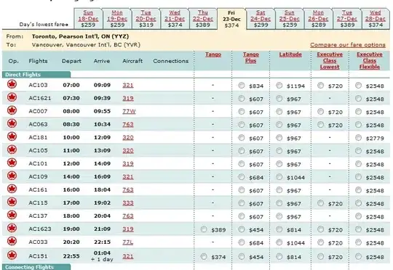Screen dimensions: 393x270
Task: Click the Air Canada logo beside AC063
Action: coord(12,123)
